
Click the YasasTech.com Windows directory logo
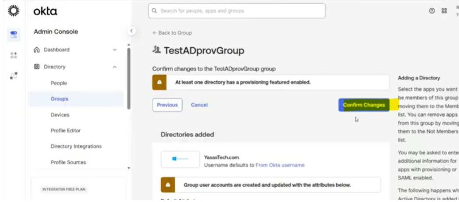point(180,159)
